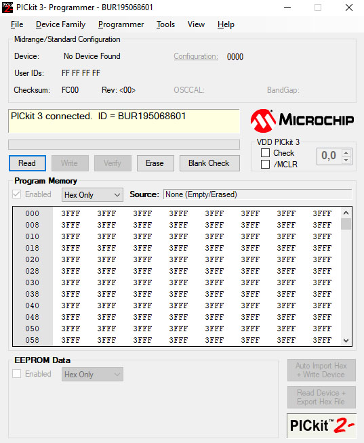Viewport: 364px width, 443px height.
Task: Open the Help menu
Action: point(226,24)
